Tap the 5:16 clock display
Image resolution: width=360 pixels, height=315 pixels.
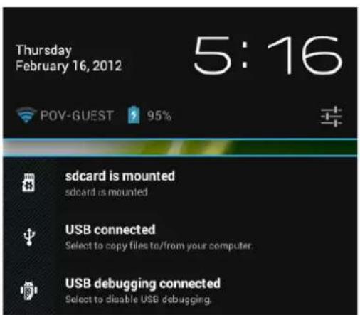coord(268,55)
